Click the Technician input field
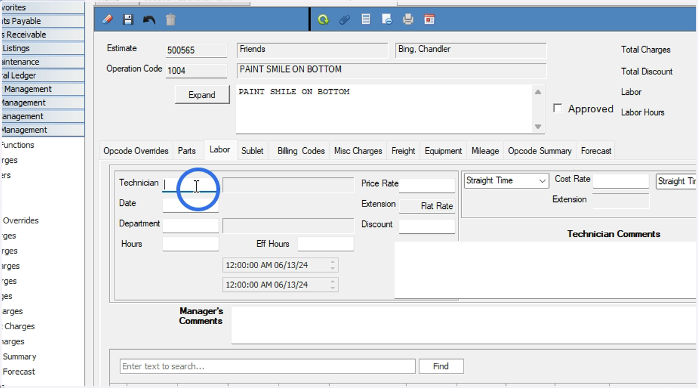 click(191, 185)
